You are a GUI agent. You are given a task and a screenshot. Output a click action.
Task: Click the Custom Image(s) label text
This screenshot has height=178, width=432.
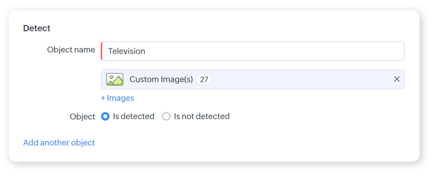click(161, 79)
